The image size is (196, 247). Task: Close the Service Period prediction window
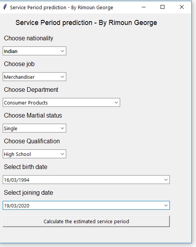point(182,7)
